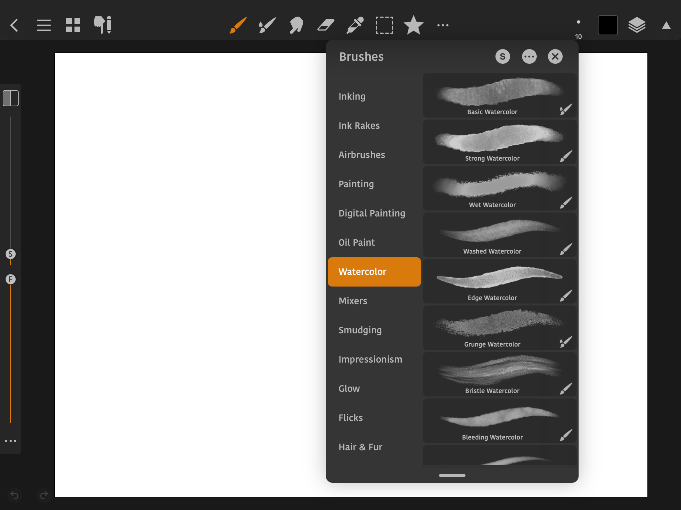Viewport: 681px width, 510px height.
Task: Choose the Smudge tool
Action: point(296,25)
